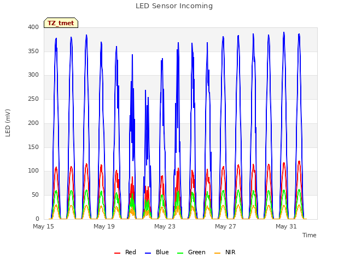The height and width of the screenshot is (263, 350).
Task: Toggle the Green series legend entry
Action: [x=191, y=252]
